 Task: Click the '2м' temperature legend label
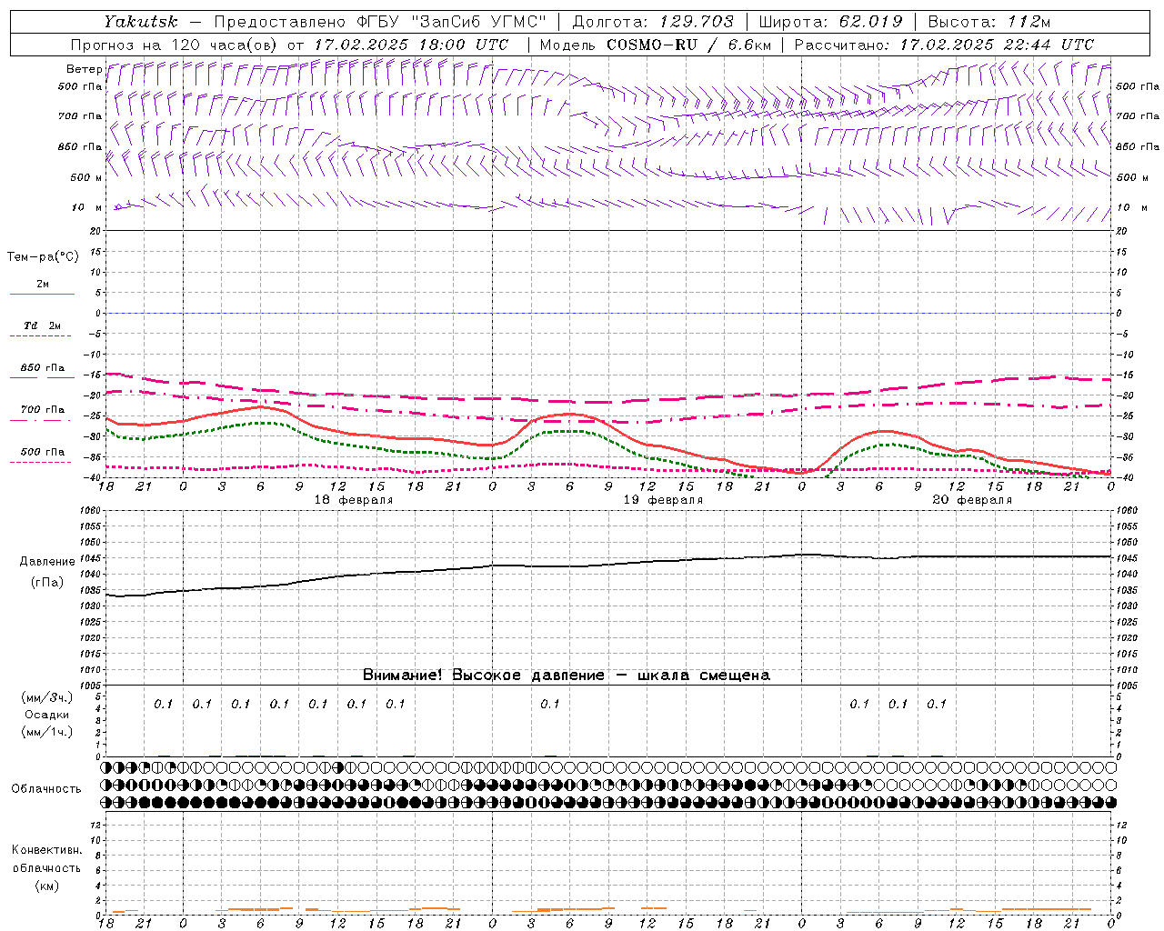click(43, 285)
